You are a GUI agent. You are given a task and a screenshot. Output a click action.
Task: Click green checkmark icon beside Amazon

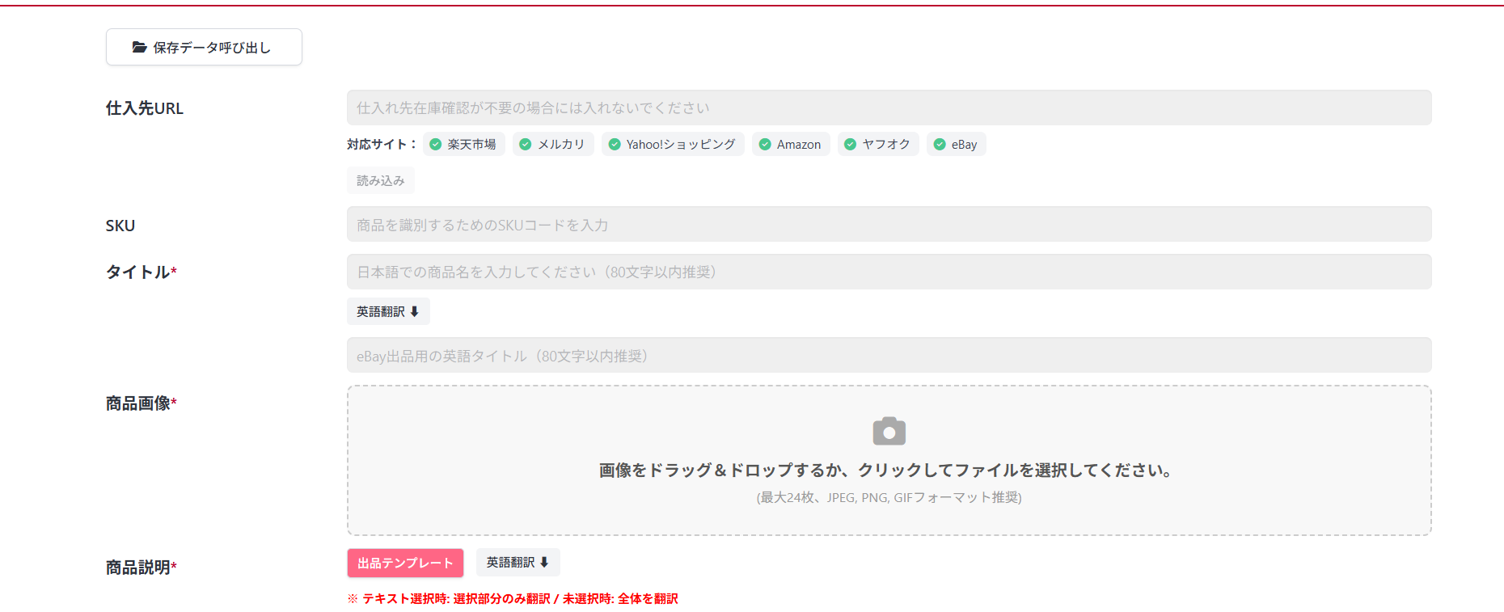pyautogui.click(x=765, y=145)
